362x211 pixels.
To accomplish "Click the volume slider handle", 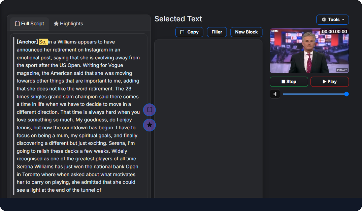I will [346, 94].
